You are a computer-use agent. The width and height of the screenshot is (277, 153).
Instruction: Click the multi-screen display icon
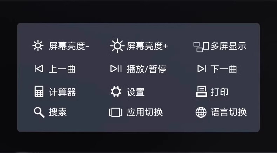pos(201,47)
